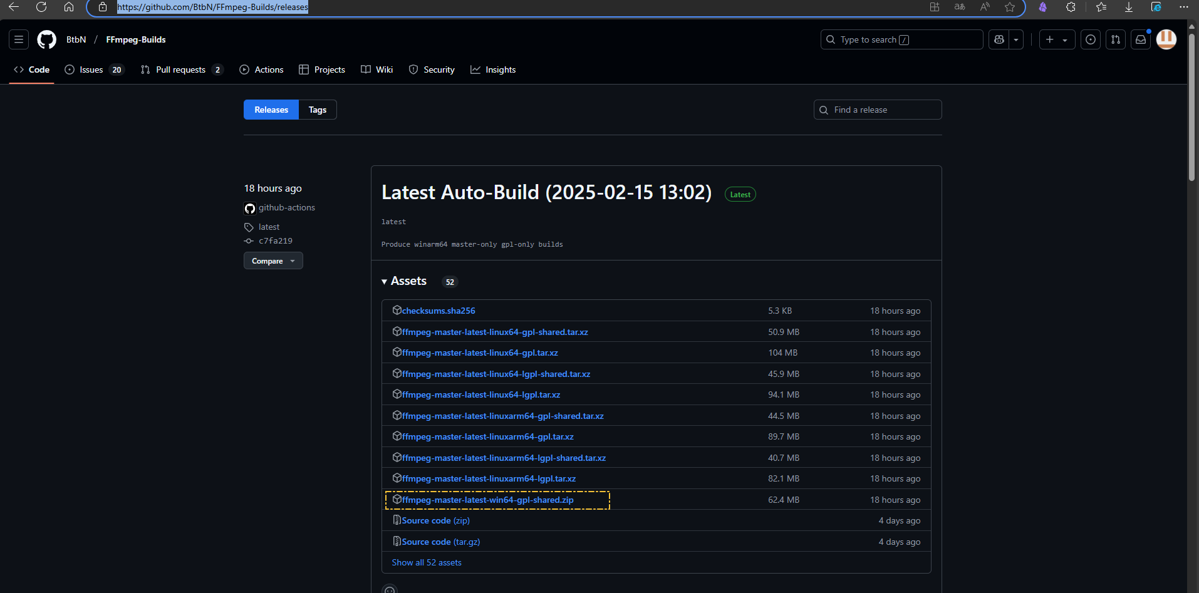Screen dimensions: 1199x593
Task: Open the Wiki tab
Action: (377, 70)
